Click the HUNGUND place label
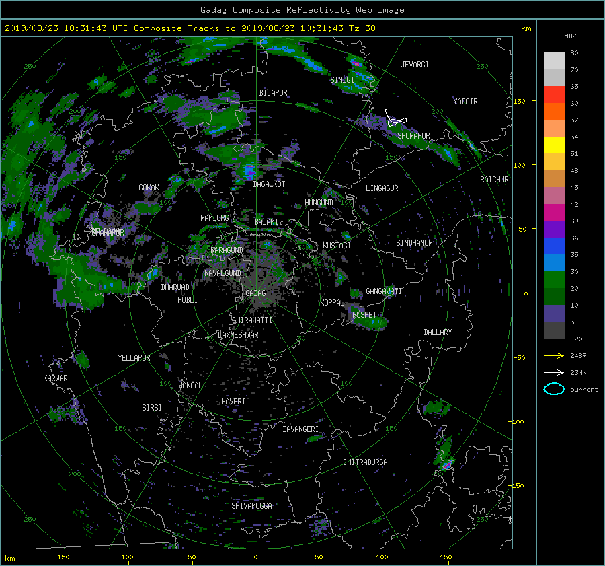 (x=319, y=203)
